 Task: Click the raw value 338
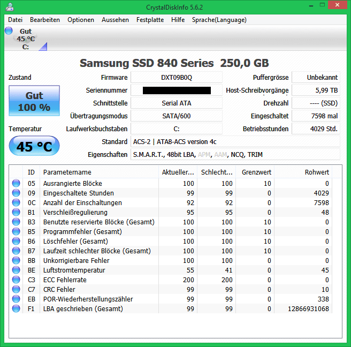tap(323, 299)
